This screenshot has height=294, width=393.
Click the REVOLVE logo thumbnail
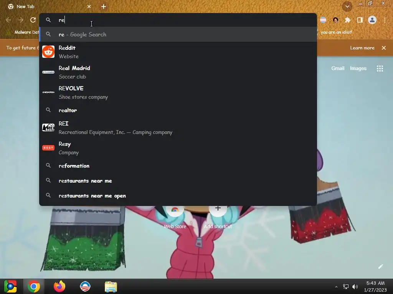point(48,92)
